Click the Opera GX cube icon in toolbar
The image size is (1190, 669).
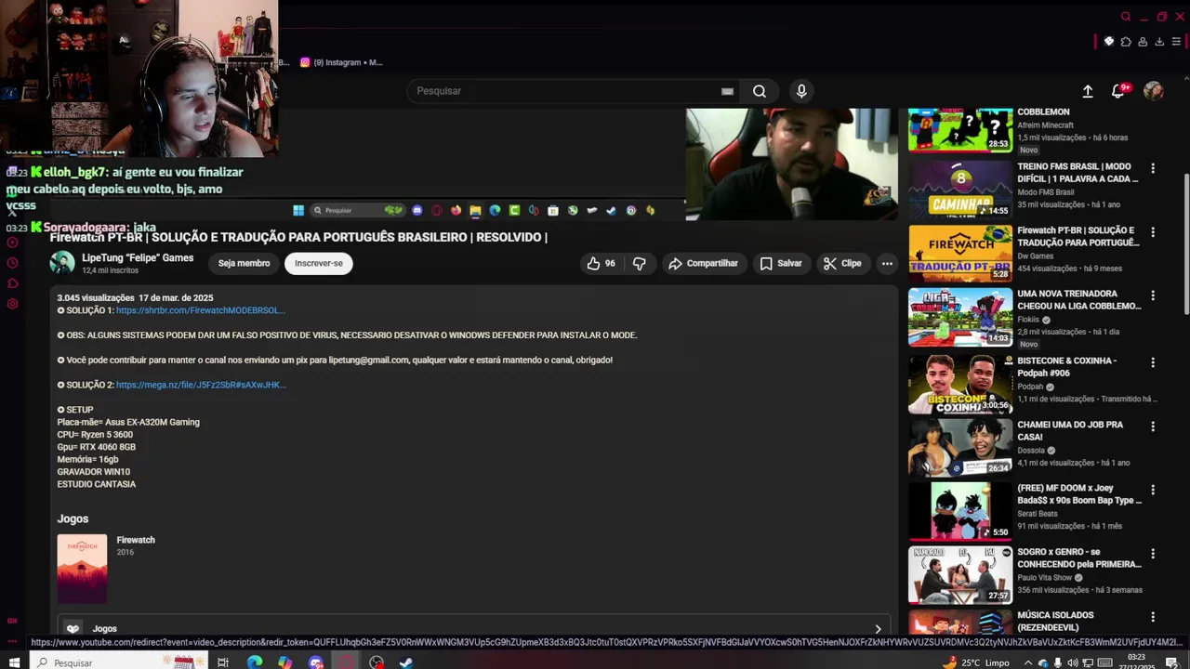point(1109,42)
